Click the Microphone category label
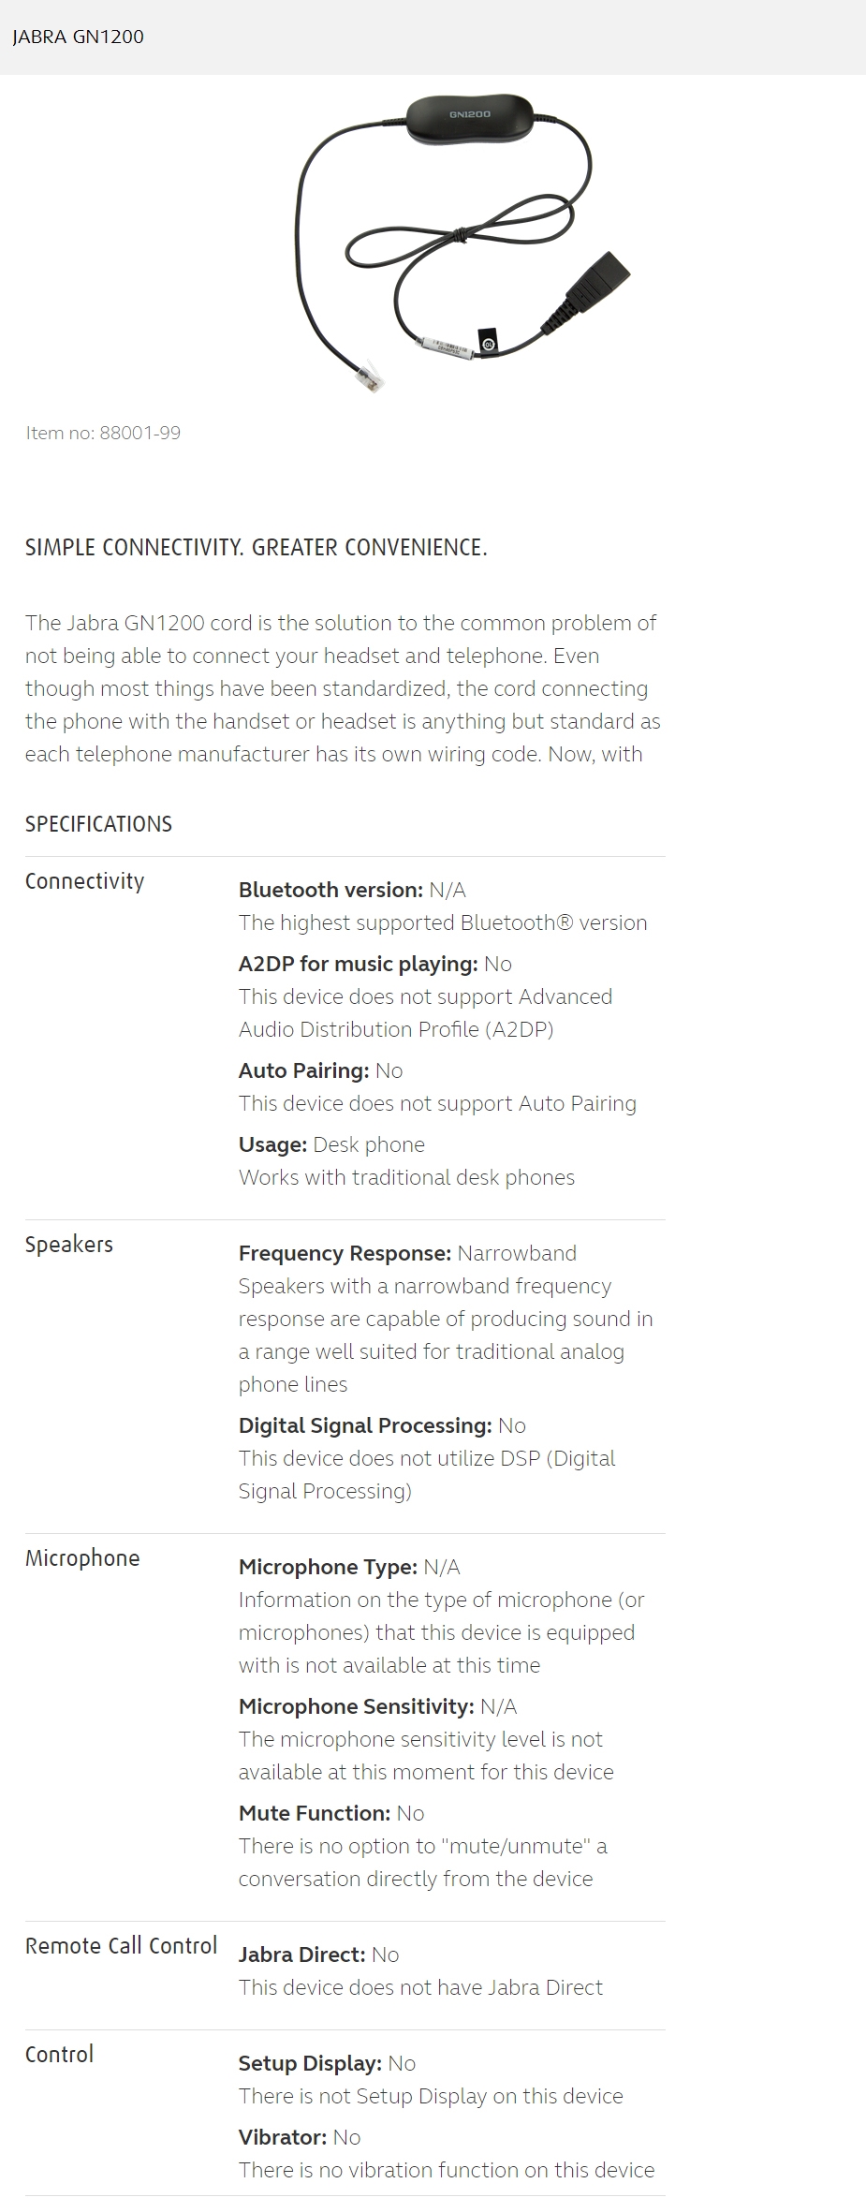The height and width of the screenshot is (2198, 866). point(82,1558)
